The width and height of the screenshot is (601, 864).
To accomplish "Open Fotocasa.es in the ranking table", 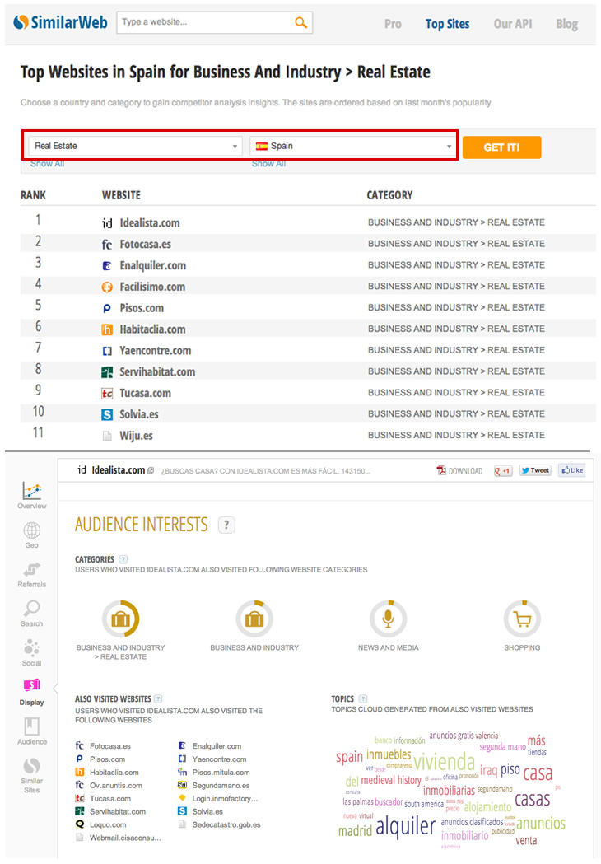I will pyautogui.click(x=146, y=244).
